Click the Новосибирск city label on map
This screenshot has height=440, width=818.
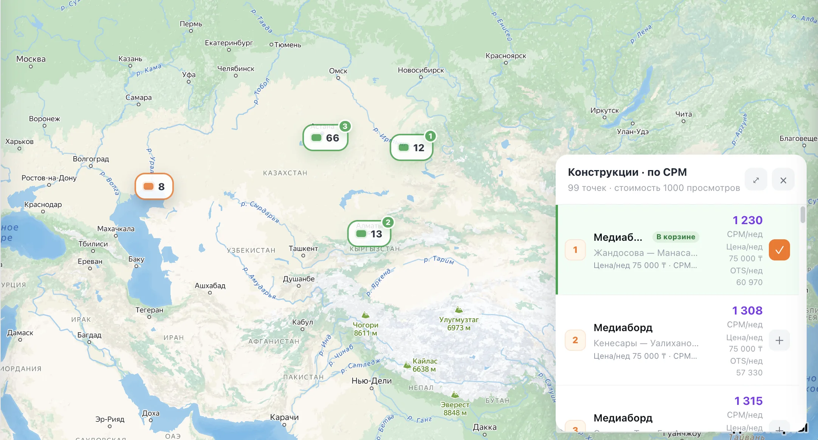[x=421, y=70]
